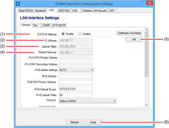Click the Set button

point(134,39)
